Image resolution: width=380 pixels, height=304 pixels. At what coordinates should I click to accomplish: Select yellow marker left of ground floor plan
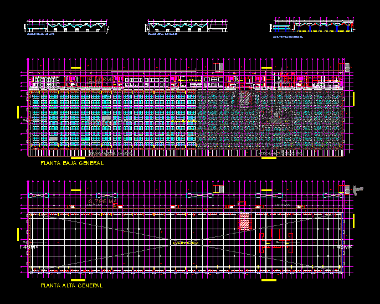coord(18,112)
